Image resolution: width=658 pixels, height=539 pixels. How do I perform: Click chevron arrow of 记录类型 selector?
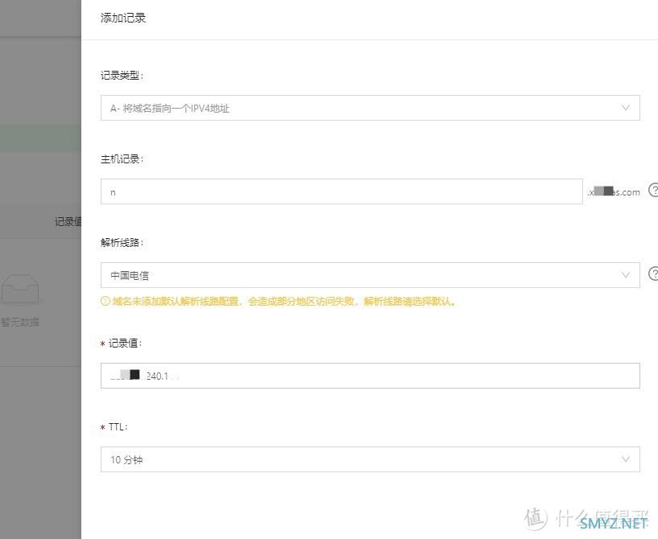click(625, 108)
